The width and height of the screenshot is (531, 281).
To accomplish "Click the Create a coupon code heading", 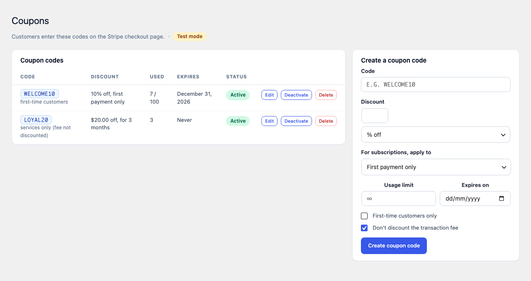I will tap(394, 61).
